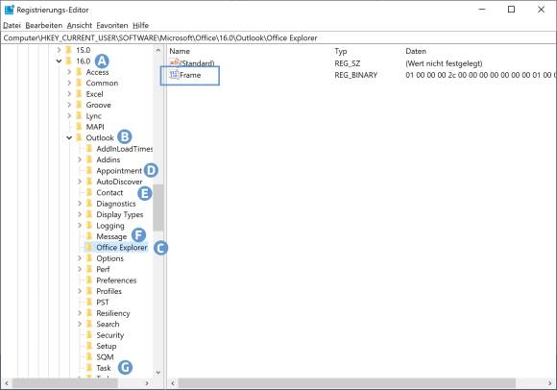Open the Favoriten menu

(112, 26)
